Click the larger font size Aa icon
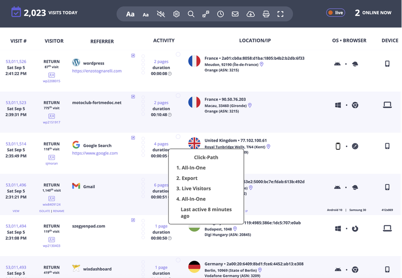The height and width of the screenshot is (278, 402). (130, 14)
